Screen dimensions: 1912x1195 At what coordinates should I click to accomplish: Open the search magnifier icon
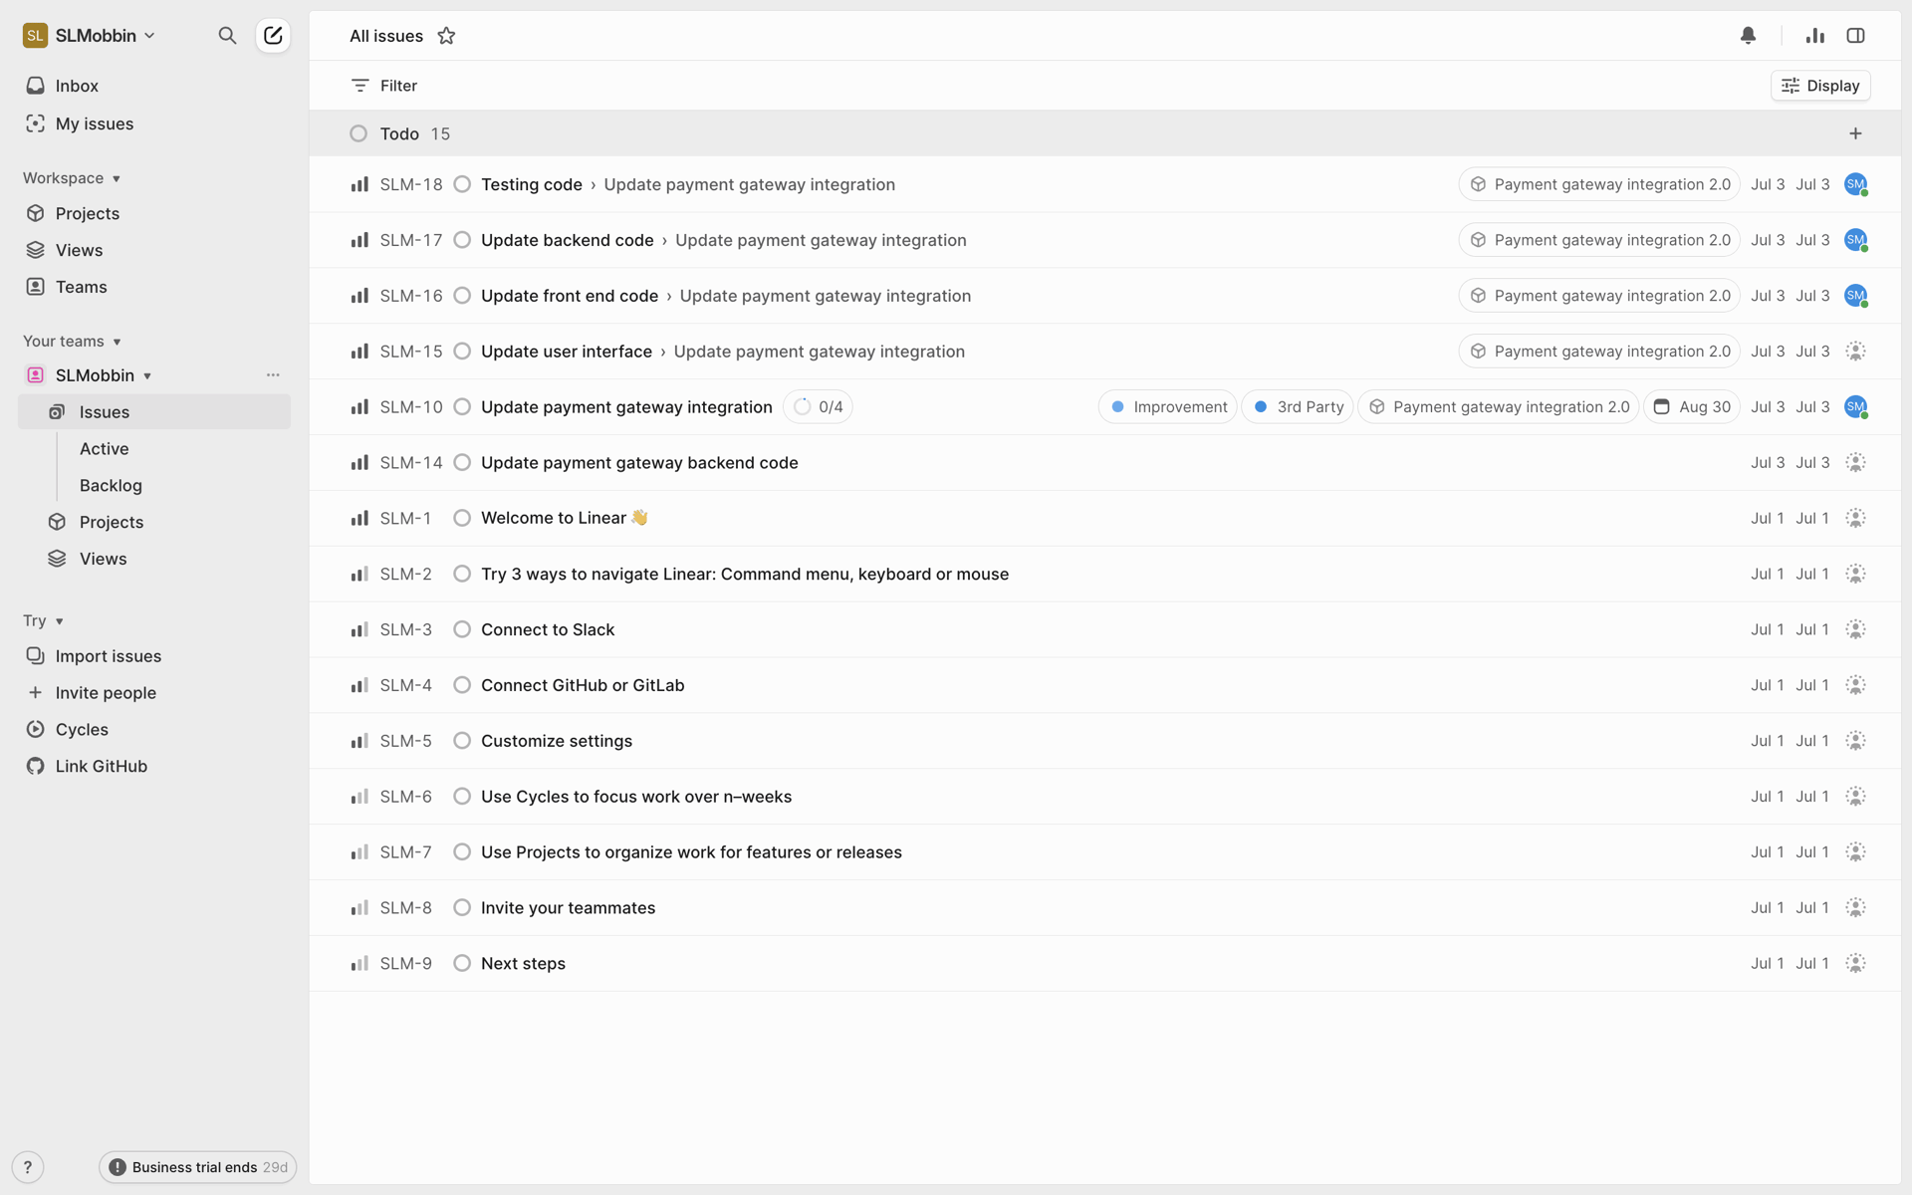click(227, 36)
